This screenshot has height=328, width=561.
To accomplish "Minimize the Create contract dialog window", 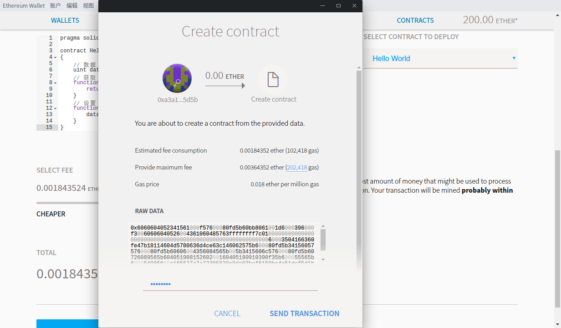I will click(x=322, y=5).
